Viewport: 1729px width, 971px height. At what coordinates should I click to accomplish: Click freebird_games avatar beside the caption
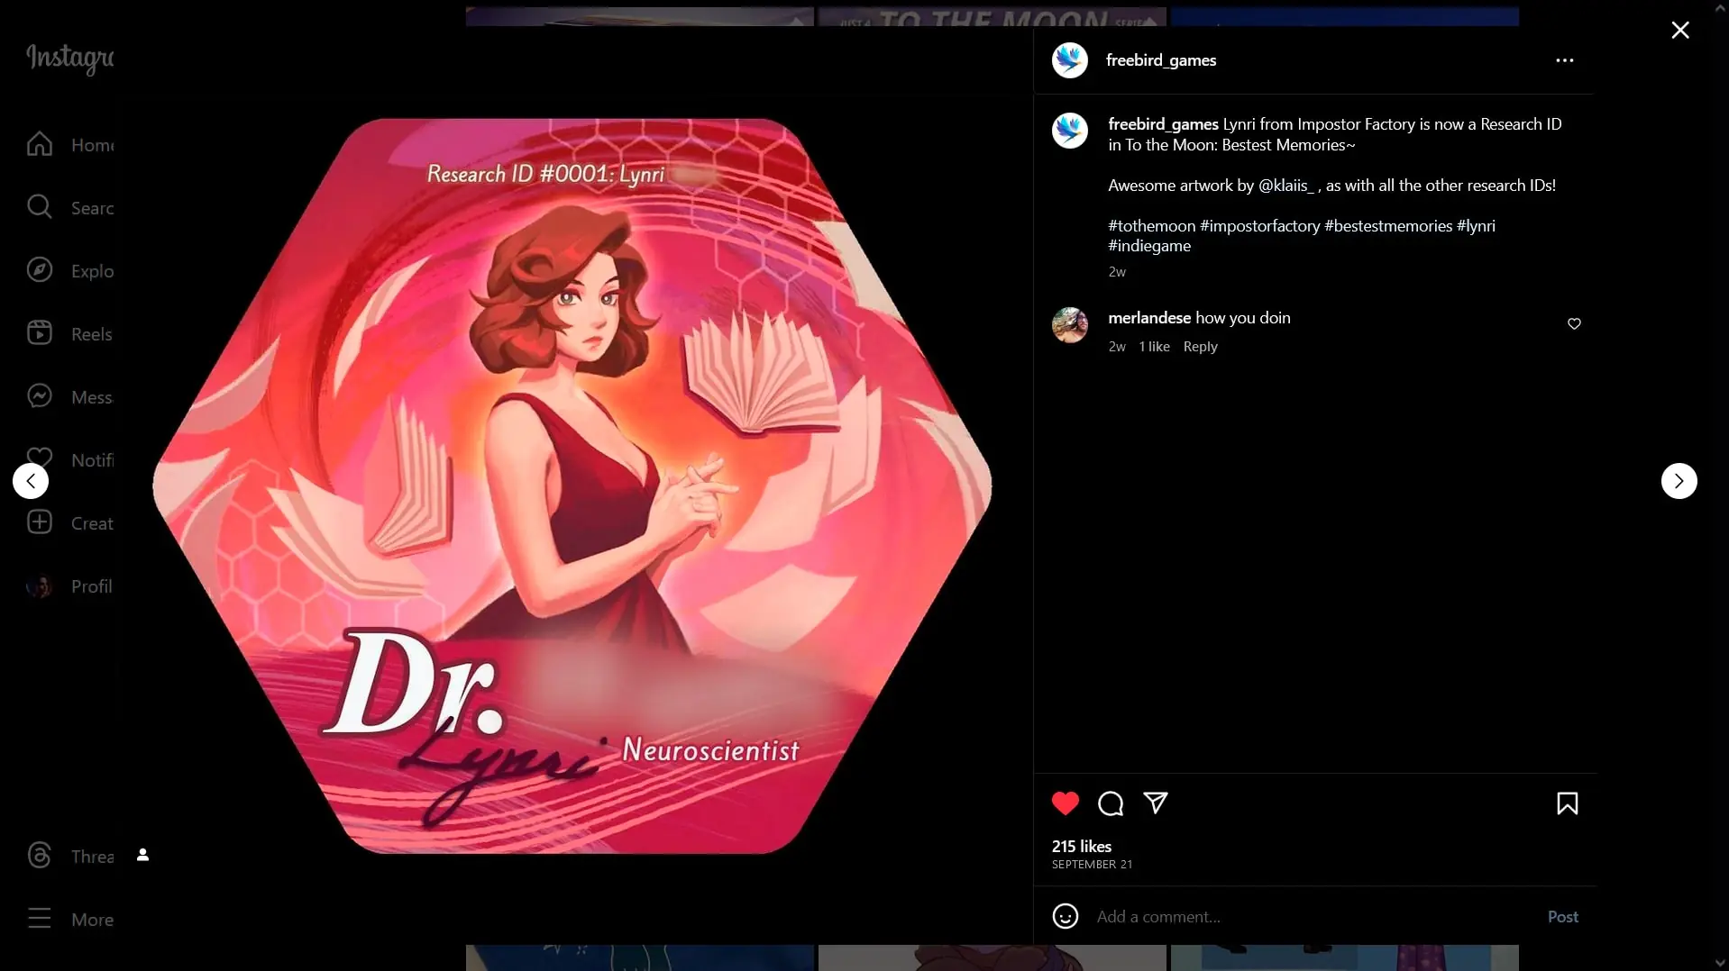(x=1069, y=131)
